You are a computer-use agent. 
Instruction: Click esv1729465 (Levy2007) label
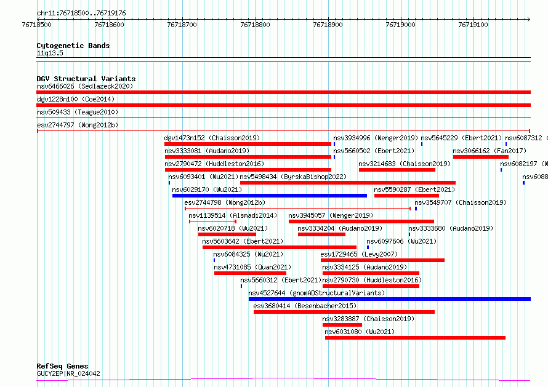[359, 254]
